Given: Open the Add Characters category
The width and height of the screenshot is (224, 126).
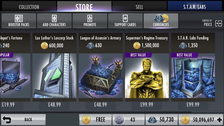Looking at the screenshot, I should [54, 21].
